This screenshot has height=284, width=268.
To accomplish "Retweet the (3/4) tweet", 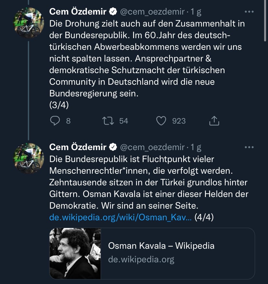I will 108,121.
